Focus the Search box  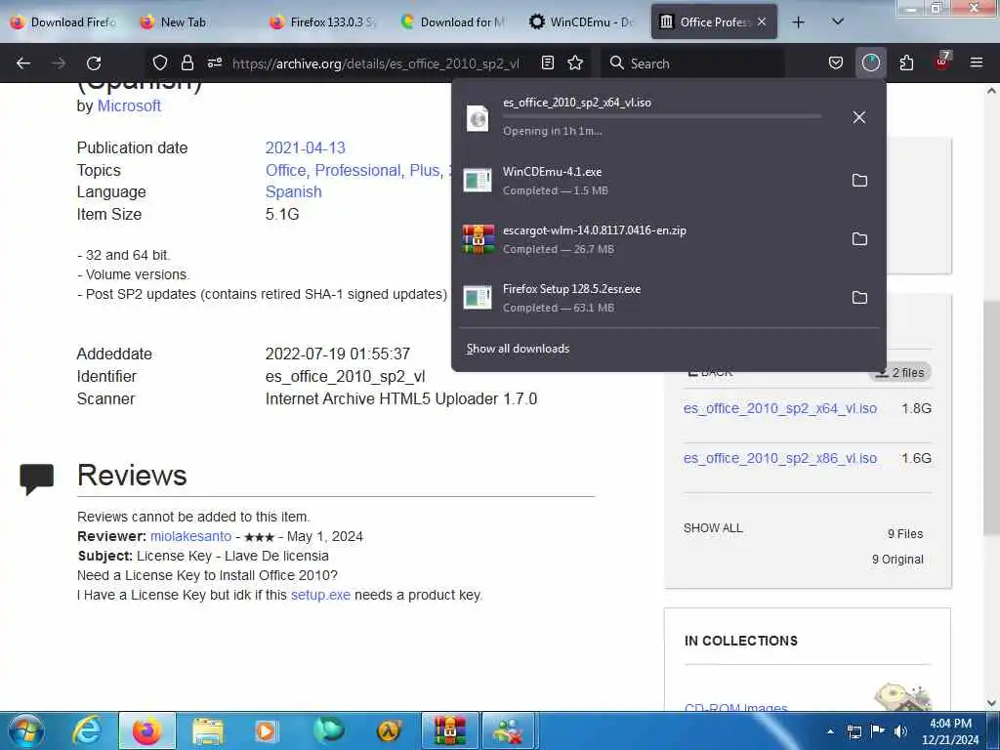click(x=692, y=63)
